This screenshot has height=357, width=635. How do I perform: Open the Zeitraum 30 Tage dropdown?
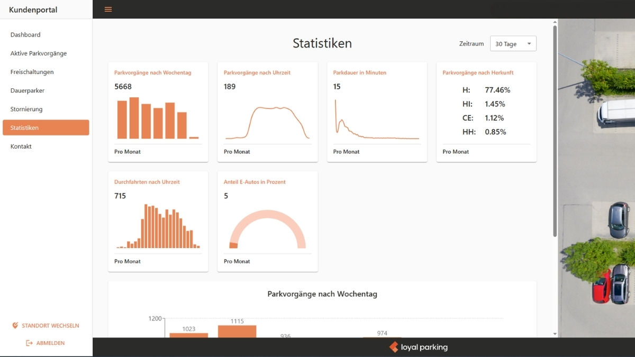point(513,44)
